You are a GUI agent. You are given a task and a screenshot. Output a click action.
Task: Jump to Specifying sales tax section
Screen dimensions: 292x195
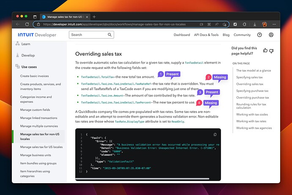[249, 77]
